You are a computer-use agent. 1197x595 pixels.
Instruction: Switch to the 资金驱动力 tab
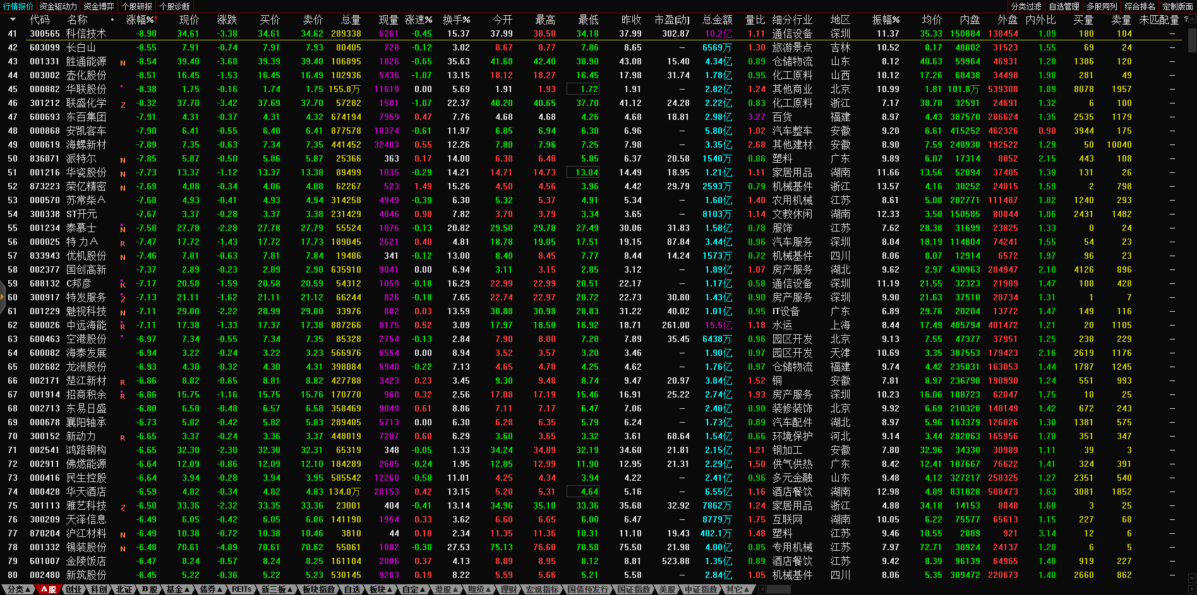point(58,6)
